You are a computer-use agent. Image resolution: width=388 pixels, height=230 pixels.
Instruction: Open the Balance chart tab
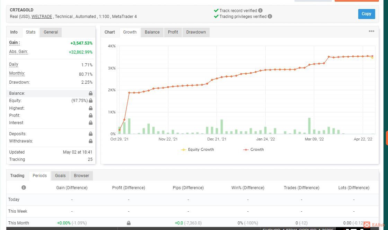pyautogui.click(x=152, y=32)
